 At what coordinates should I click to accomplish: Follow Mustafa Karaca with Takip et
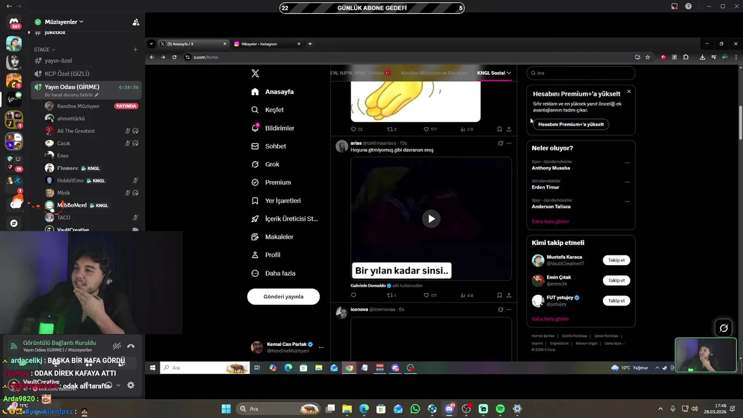click(x=616, y=260)
